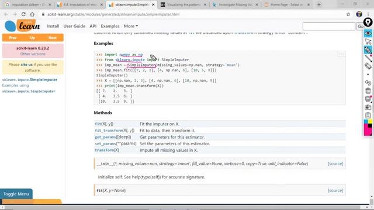Open the transform method link
Image resolution: width=374 pixels, height=210 pixels.
tap(104, 150)
